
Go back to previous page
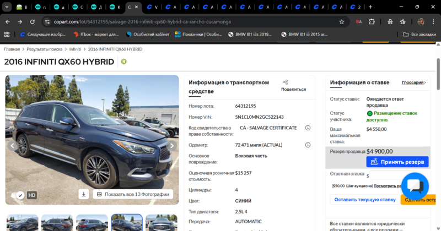(x=8, y=21)
